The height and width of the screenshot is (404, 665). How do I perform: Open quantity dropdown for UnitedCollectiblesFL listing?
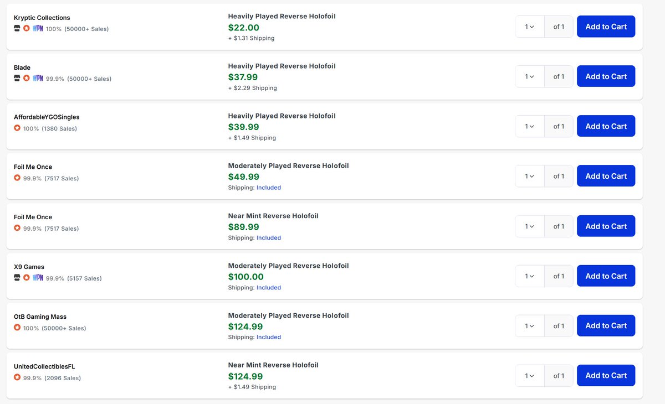pos(530,375)
